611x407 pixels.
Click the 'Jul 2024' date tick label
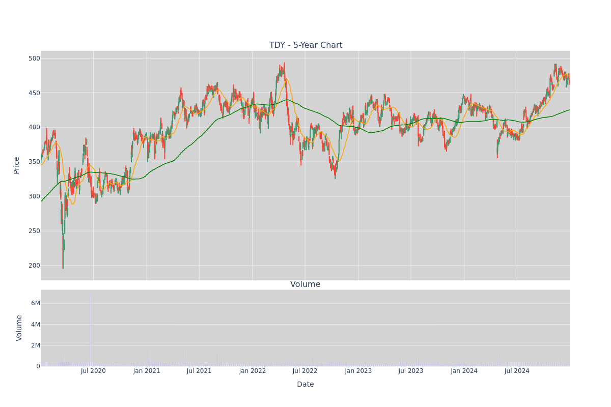click(x=517, y=371)
